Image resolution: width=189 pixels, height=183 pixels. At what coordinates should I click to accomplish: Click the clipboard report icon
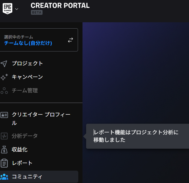(4, 163)
